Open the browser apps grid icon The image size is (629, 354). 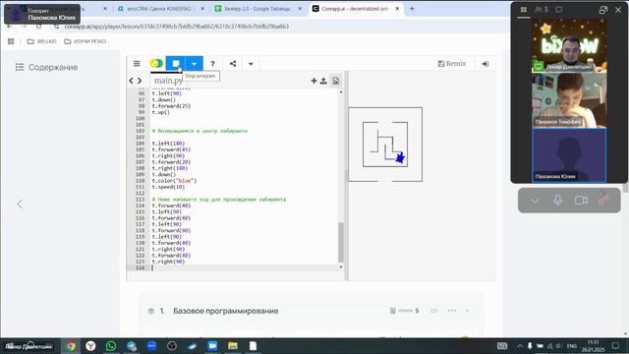tap(11, 41)
